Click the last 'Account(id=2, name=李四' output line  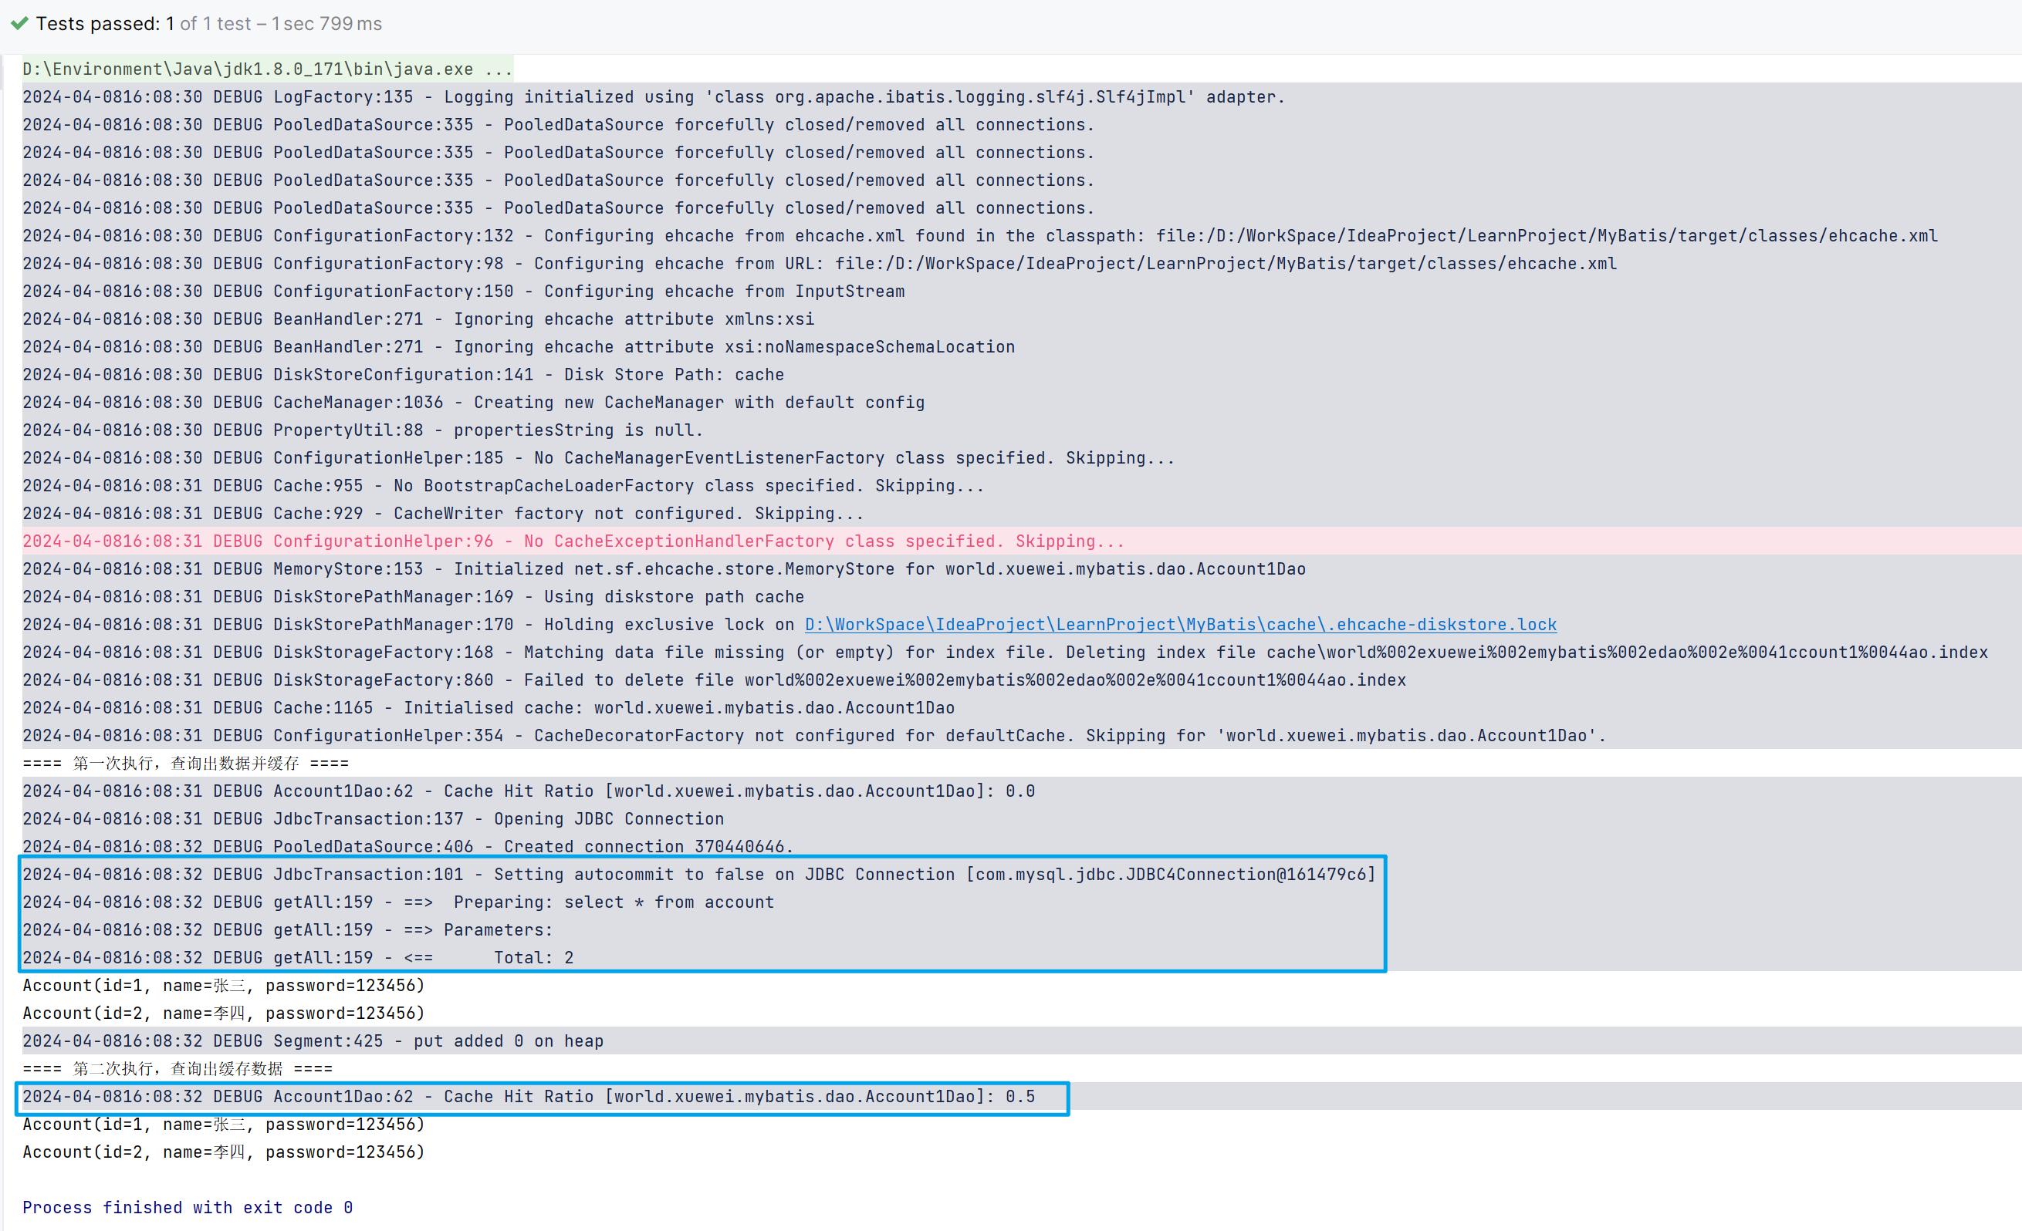tap(223, 1152)
